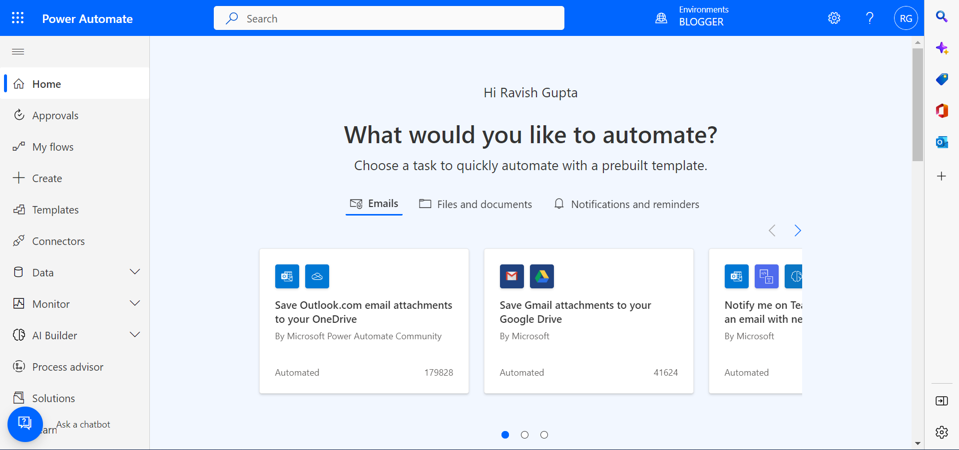Open Process advisor in navigation
Image resolution: width=959 pixels, height=450 pixels.
[75, 367]
